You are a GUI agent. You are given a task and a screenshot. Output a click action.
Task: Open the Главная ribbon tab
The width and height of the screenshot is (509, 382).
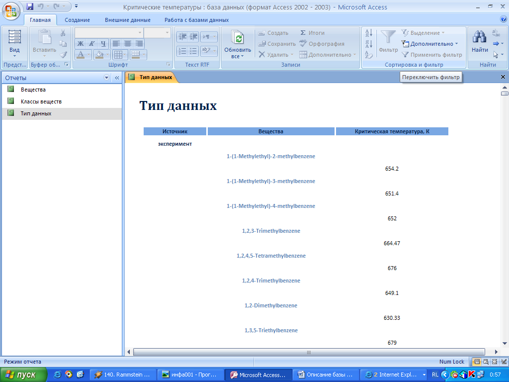pyautogui.click(x=40, y=20)
